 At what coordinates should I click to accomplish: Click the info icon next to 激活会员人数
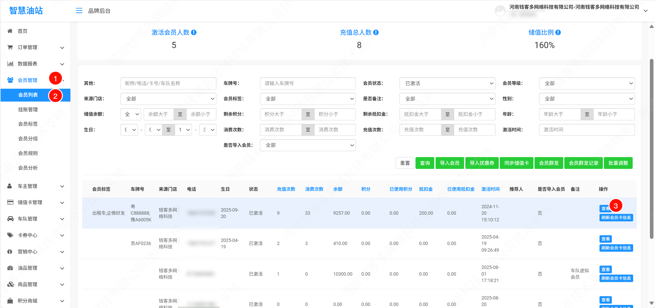[194, 32]
